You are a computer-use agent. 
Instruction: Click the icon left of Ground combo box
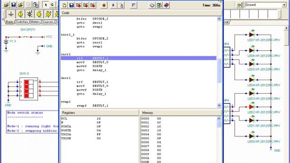point(240,5)
